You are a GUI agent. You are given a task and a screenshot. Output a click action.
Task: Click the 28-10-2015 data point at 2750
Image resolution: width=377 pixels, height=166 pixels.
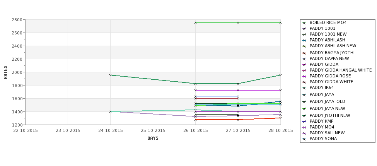click(280, 22)
